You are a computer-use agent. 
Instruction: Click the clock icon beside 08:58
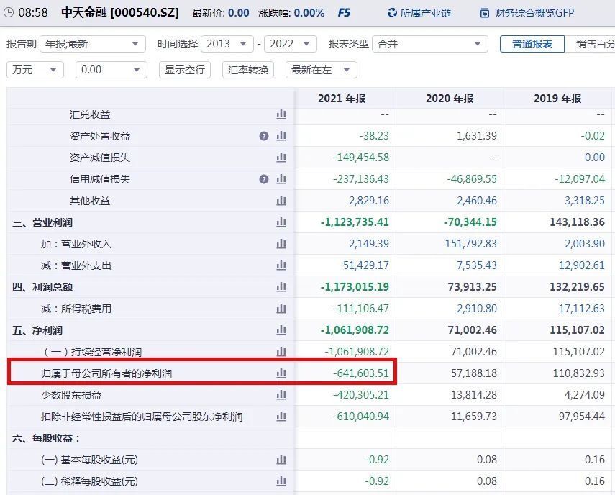[8, 12]
